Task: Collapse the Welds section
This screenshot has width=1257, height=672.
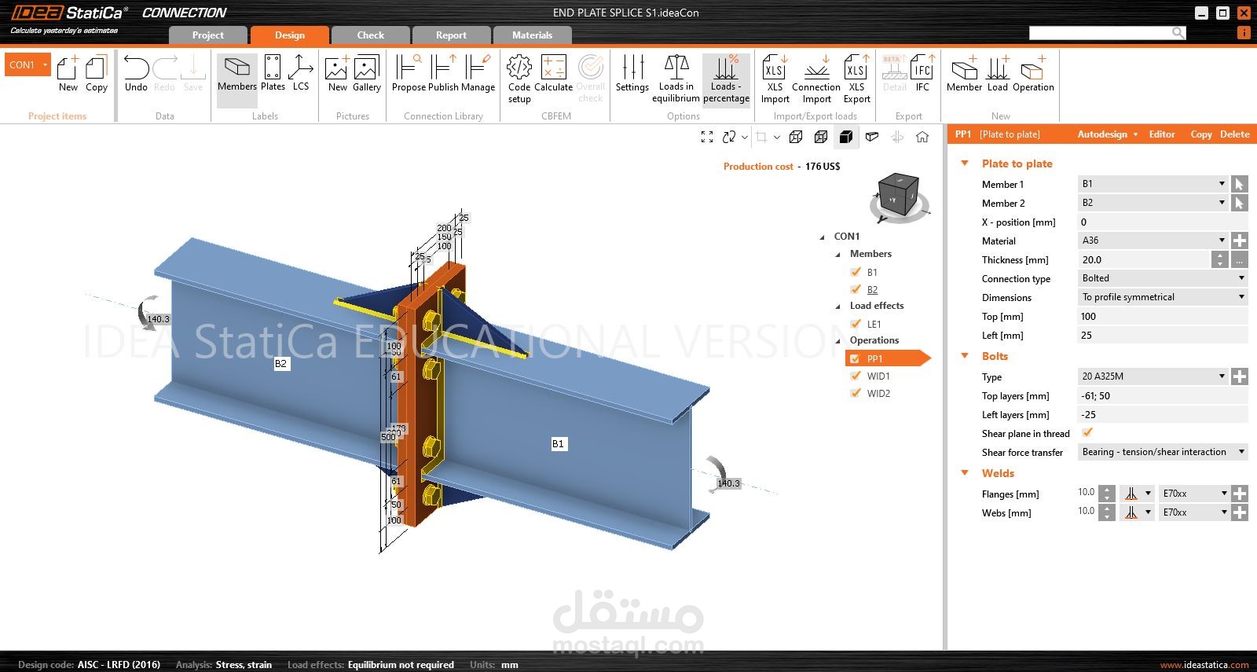Action: coord(965,473)
